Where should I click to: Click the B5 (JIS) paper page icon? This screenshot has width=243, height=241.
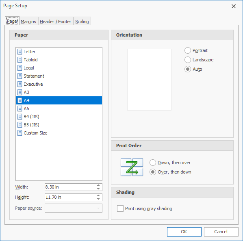pyautogui.click(x=20, y=125)
